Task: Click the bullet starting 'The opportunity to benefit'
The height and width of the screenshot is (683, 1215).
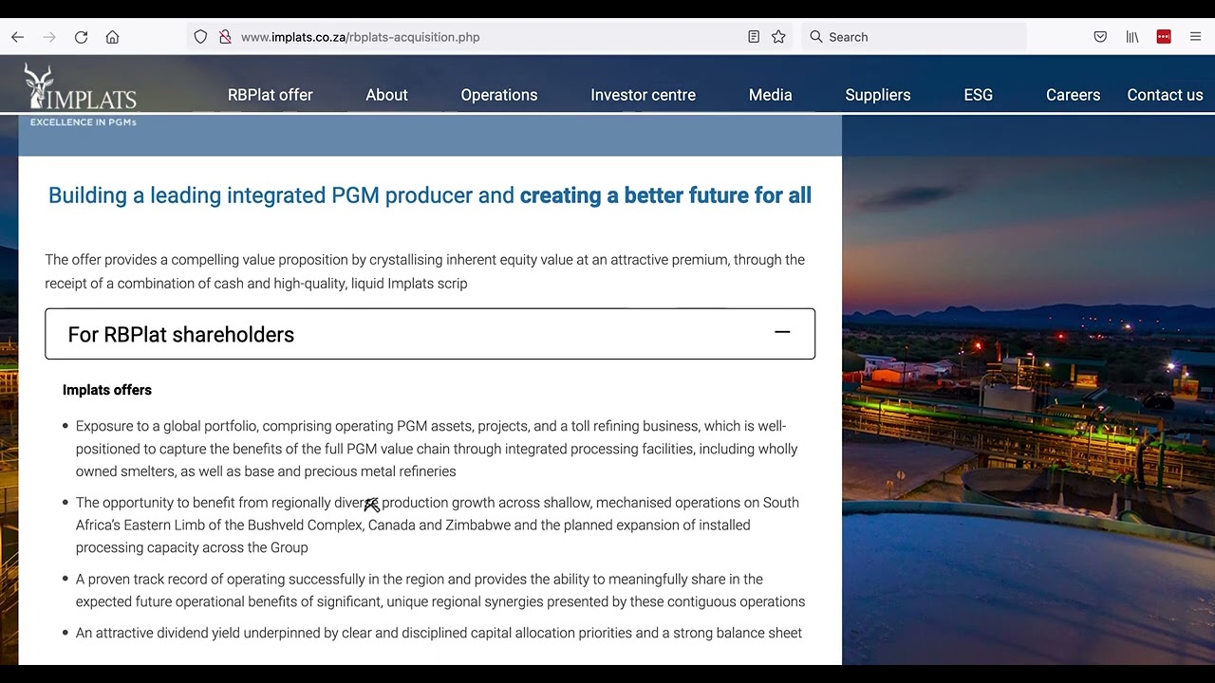Action: click(437, 525)
